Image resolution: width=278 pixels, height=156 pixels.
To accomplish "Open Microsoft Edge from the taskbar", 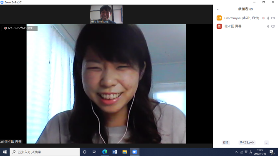I will 105,152.
